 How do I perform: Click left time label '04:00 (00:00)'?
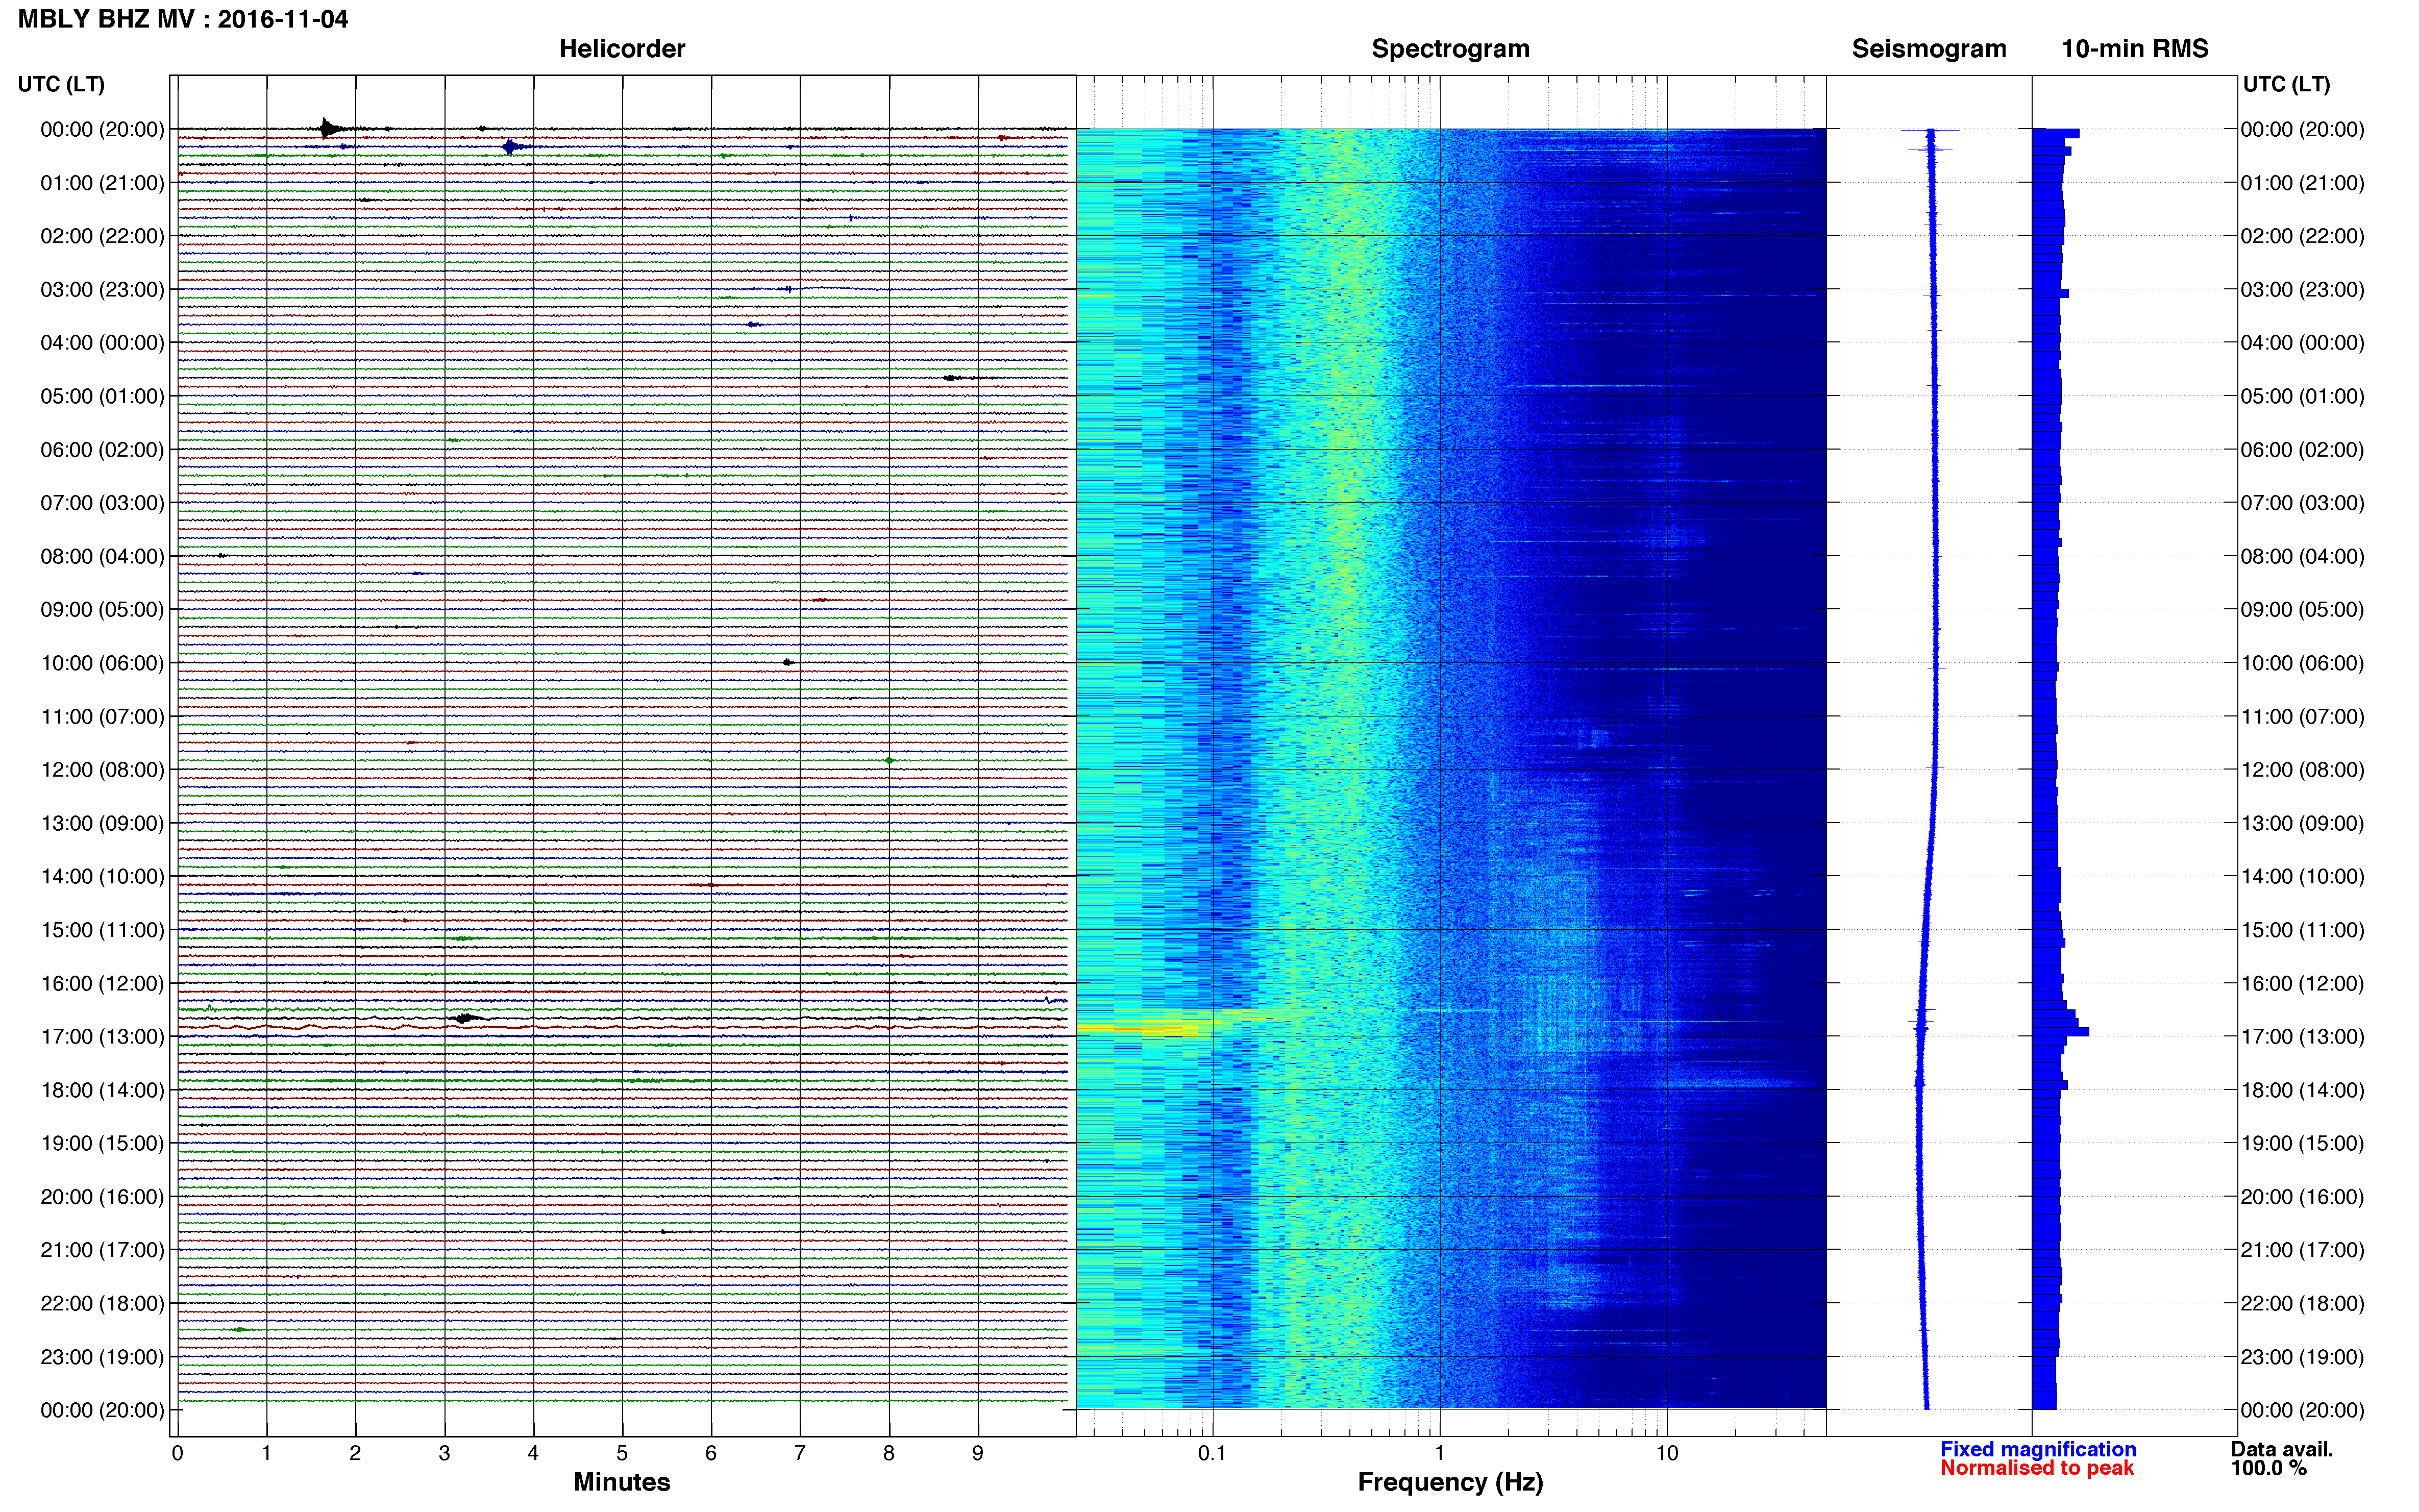pos(102,343)
